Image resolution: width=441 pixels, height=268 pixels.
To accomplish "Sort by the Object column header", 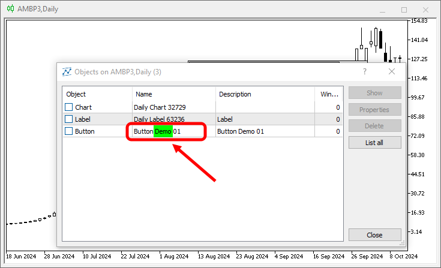I will [97, 94].
